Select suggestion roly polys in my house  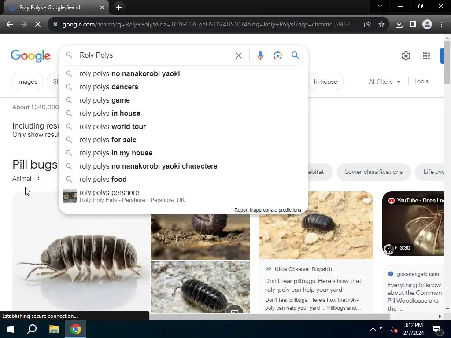pyautogui.click(x=184, y=153)
